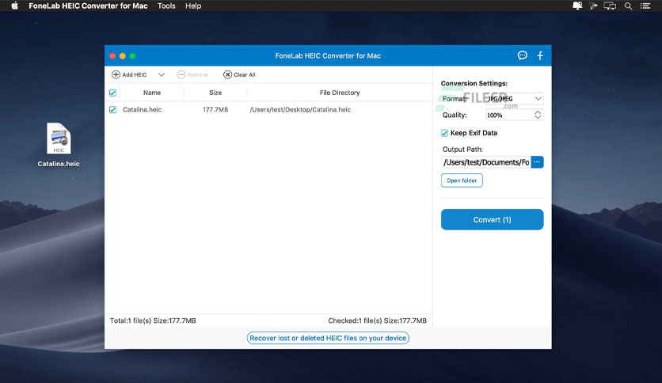Toggle the Keep Exif Data checkbox
Image resolution: width=662 pixels, height=383 pixels.
pos(444,133)
